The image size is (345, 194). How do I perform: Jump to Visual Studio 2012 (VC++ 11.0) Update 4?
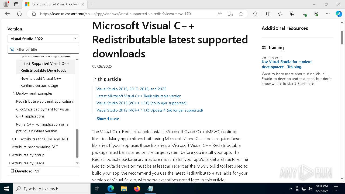(150, 110)
